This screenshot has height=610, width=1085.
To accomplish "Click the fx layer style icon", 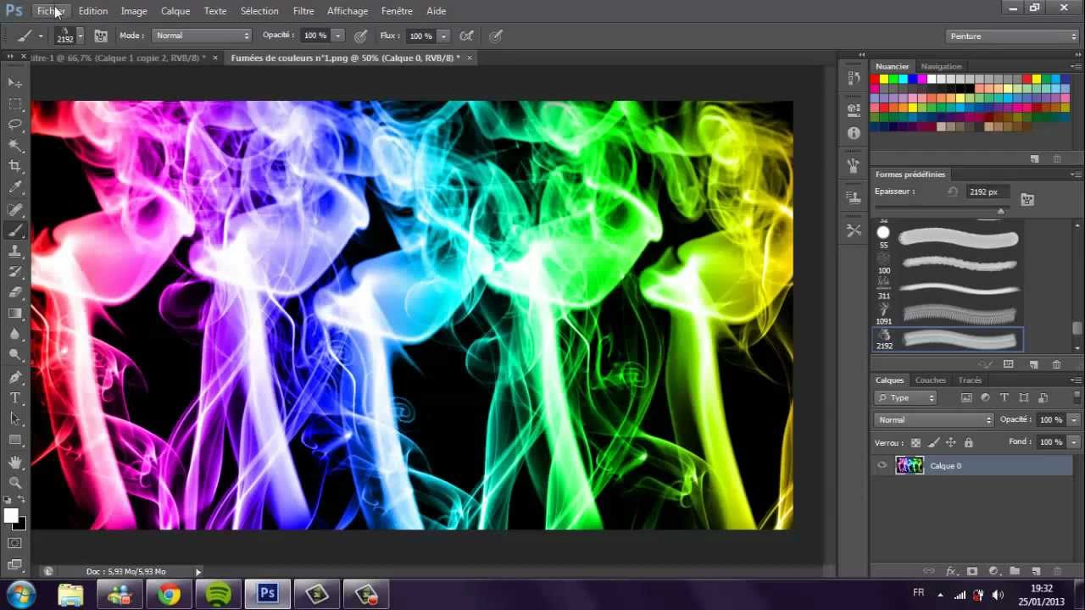I will [x=951, y=572].
